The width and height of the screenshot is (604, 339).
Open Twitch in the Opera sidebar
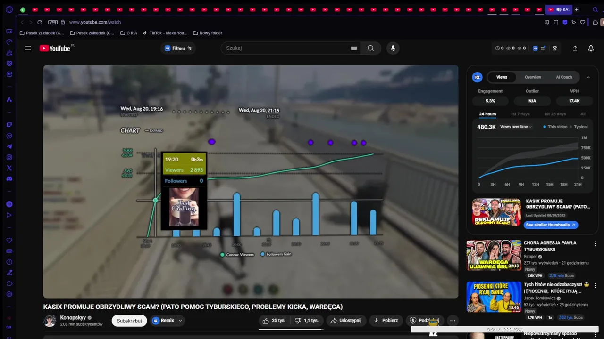pos(9,125)
